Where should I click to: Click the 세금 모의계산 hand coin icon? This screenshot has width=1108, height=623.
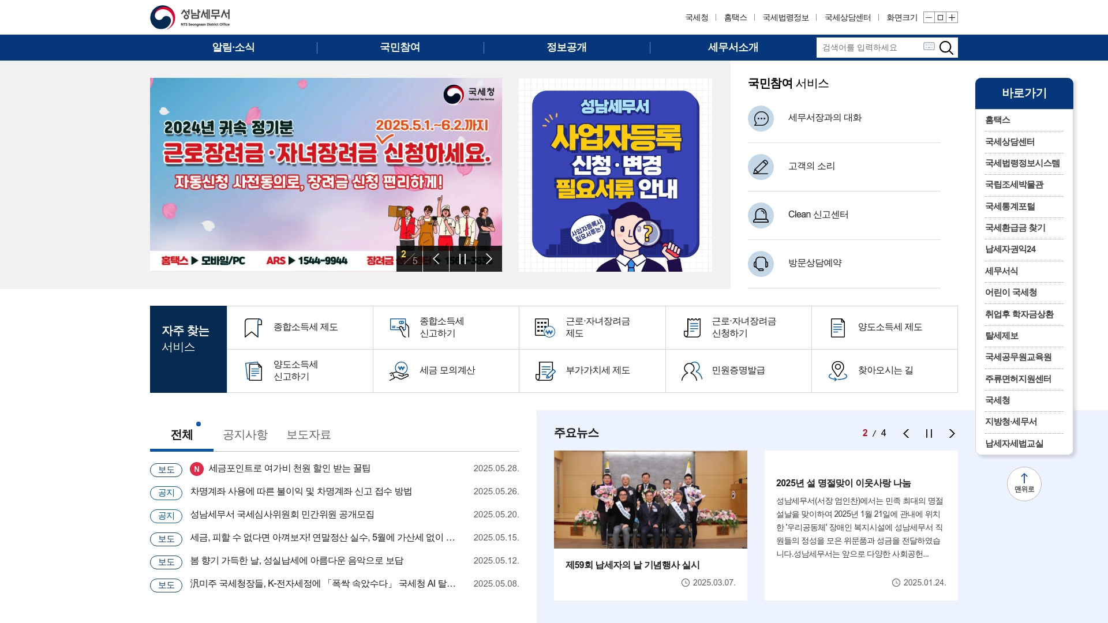(x=399, y=371)
